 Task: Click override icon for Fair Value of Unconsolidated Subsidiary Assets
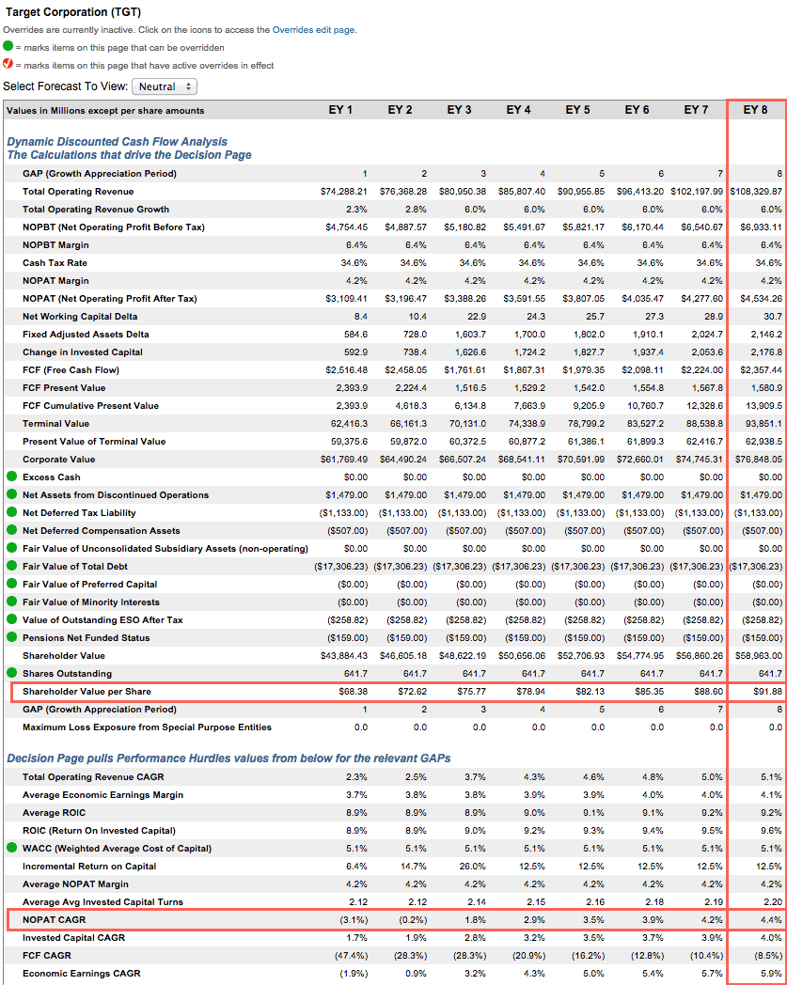pos(12,548)
